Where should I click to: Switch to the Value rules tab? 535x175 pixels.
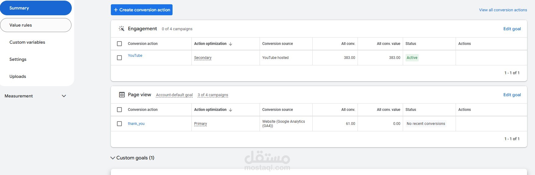pos(36,25)
